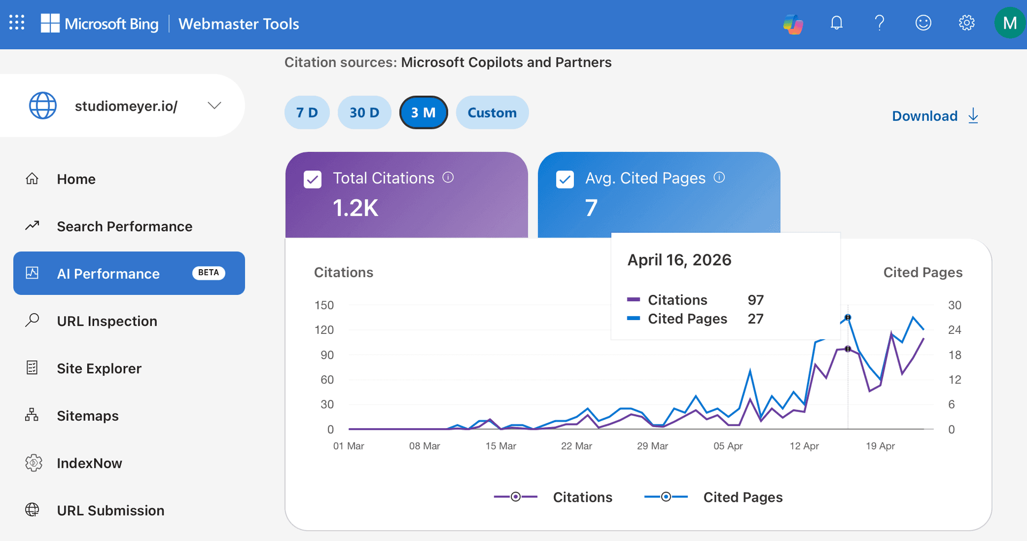Screen dimensions: 1027x541
Task: Open the Search Performance section
Action: click(x=124, y=226)
